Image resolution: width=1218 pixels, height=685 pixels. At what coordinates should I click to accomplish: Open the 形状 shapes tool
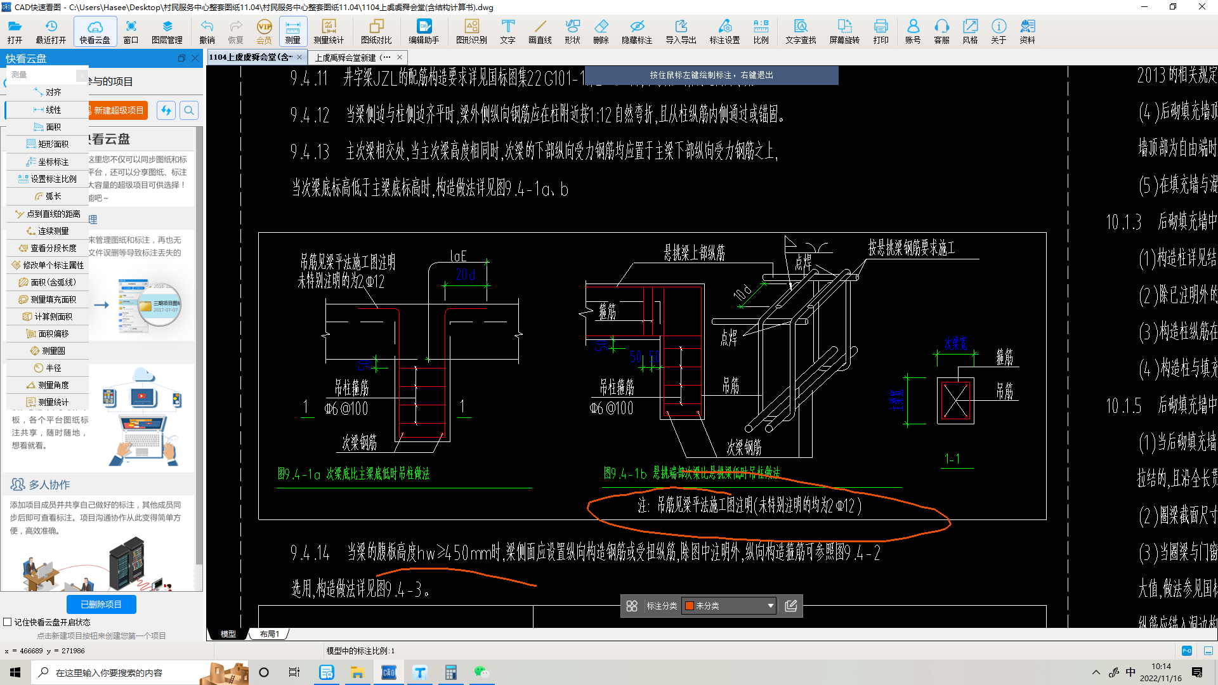coord(572,31)
